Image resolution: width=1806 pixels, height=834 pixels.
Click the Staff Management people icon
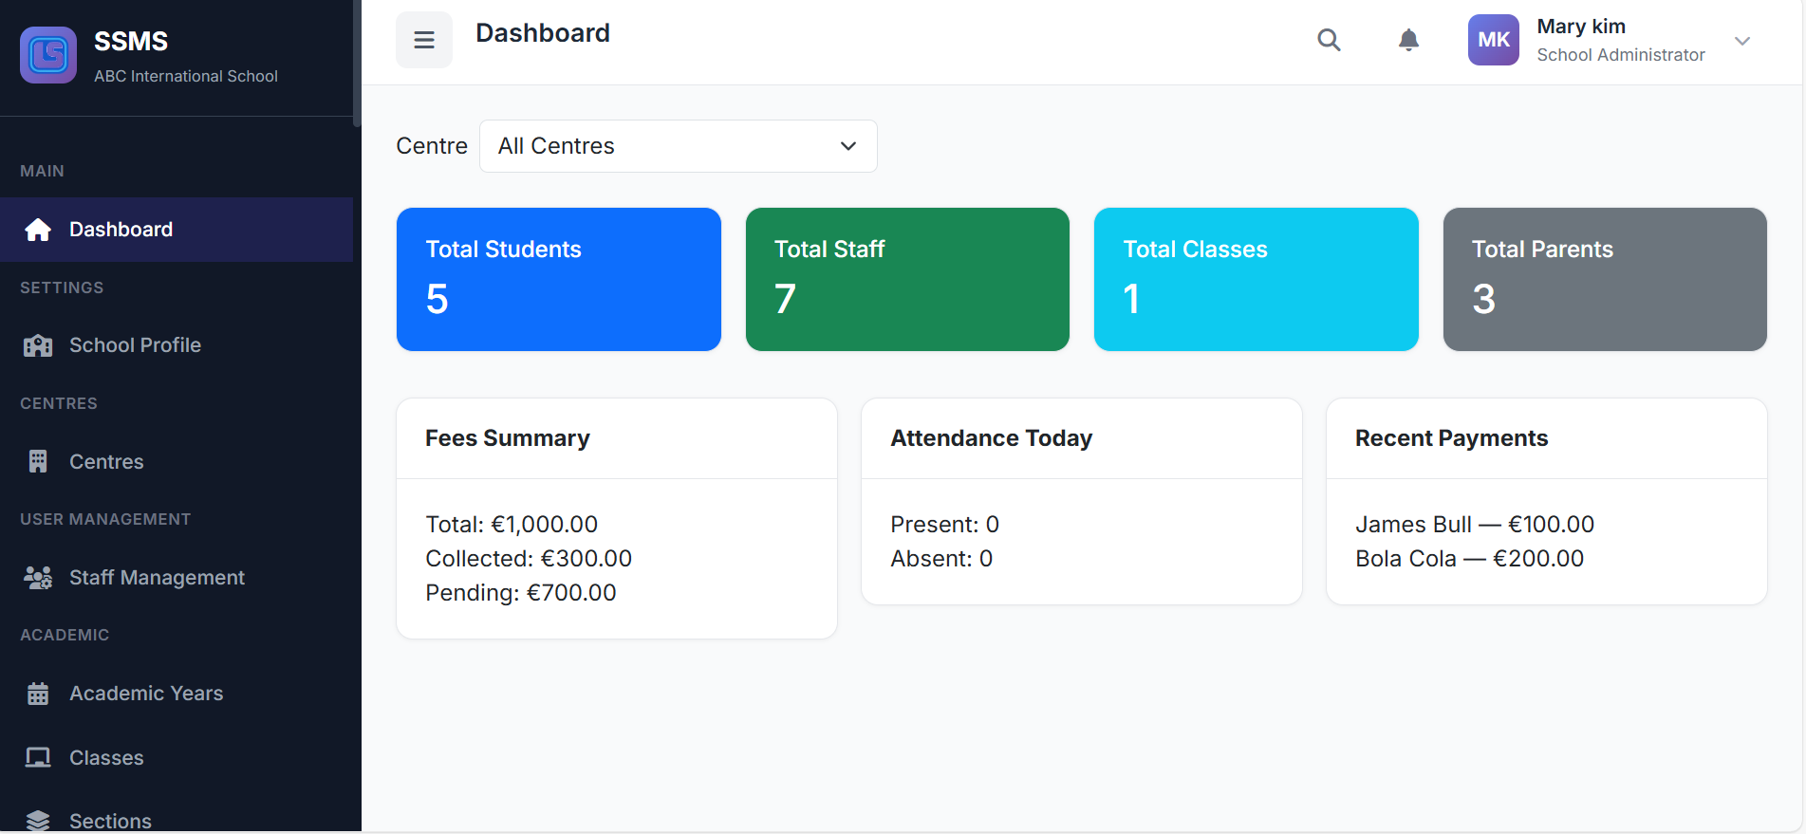pos(38,578)
